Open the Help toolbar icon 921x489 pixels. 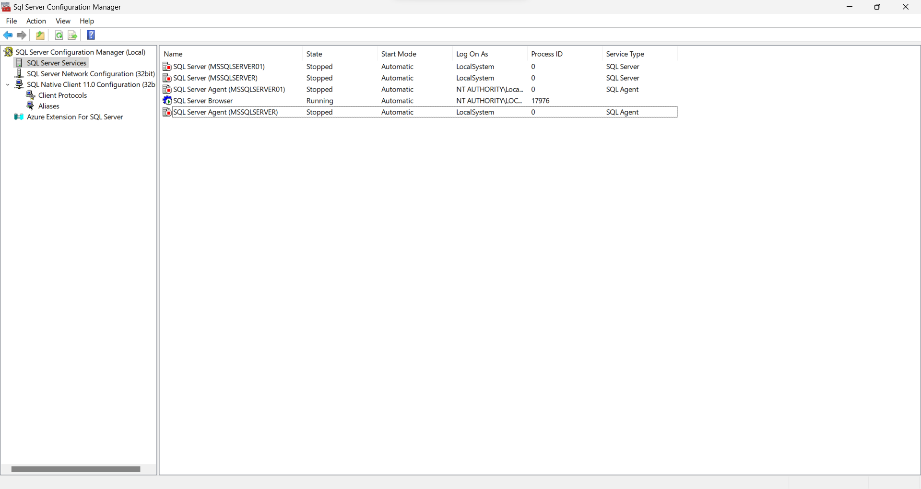[x=91, y=35]
